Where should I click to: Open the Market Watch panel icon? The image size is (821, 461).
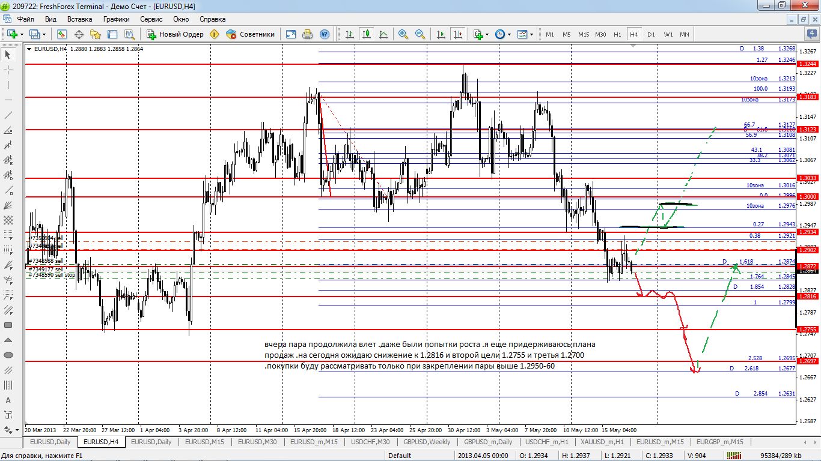61,34
